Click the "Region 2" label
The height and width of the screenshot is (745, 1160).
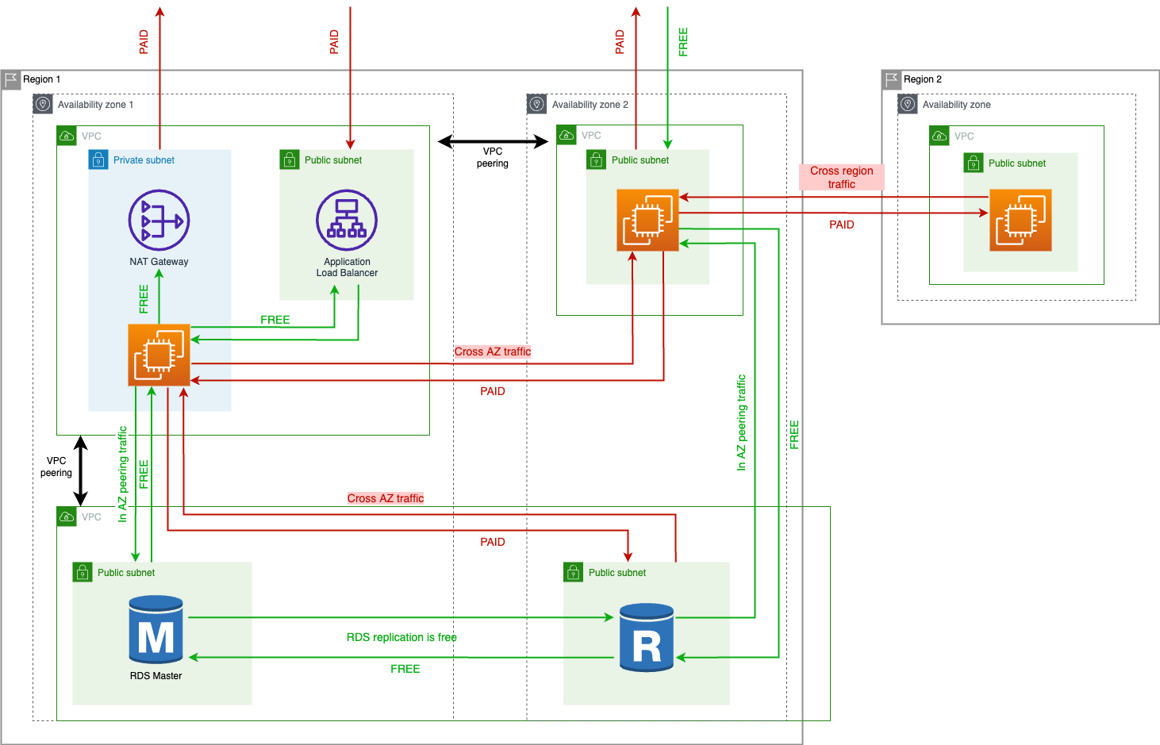coord(923,79)
